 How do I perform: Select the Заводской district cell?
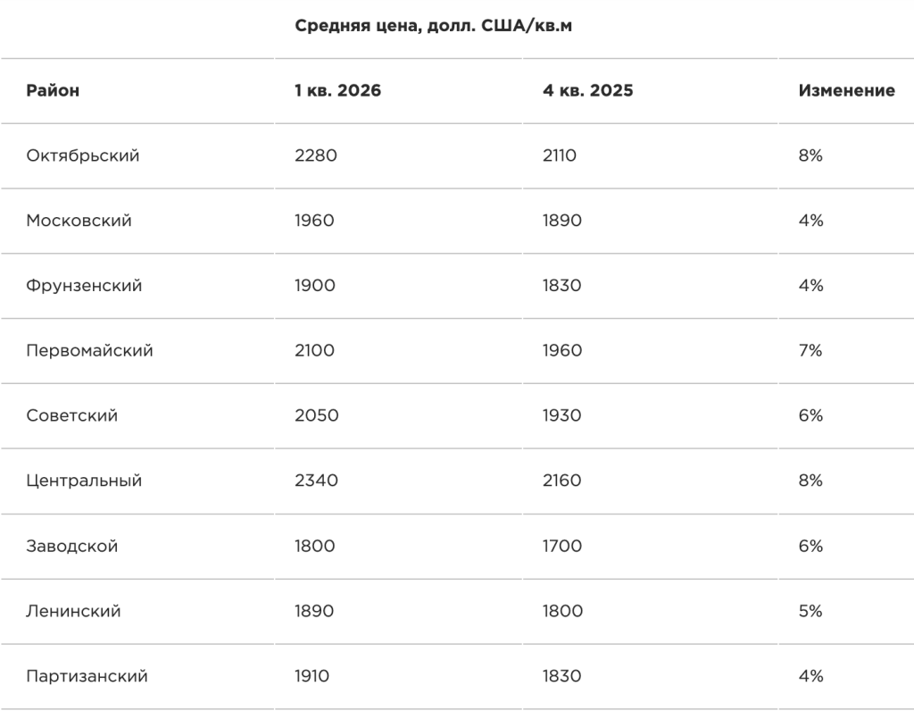point(71,546)
